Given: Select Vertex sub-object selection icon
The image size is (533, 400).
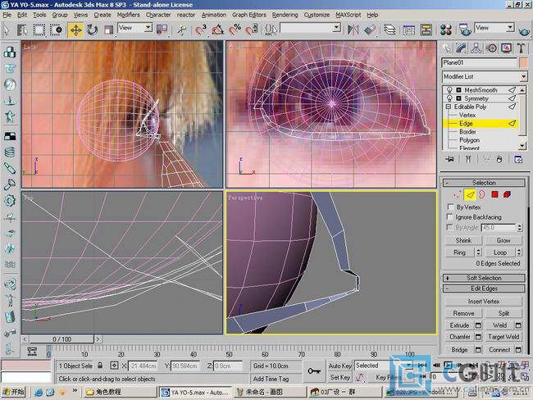Looking at the screenshot, I should coord(458,195).
